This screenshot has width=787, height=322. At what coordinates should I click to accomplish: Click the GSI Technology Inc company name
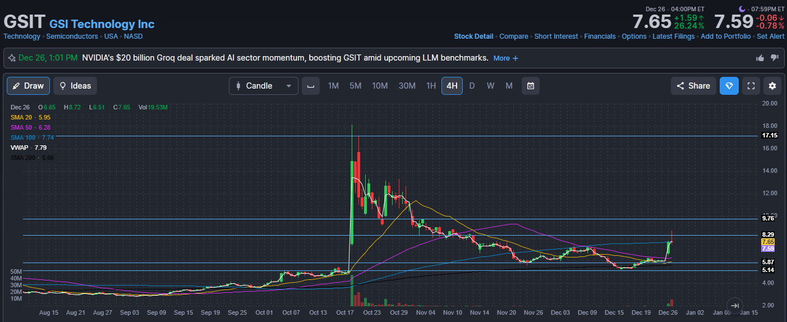click(102, 24)
